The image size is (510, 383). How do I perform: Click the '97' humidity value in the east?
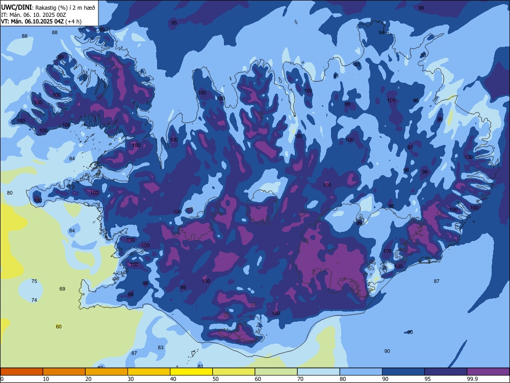(410, 148)
